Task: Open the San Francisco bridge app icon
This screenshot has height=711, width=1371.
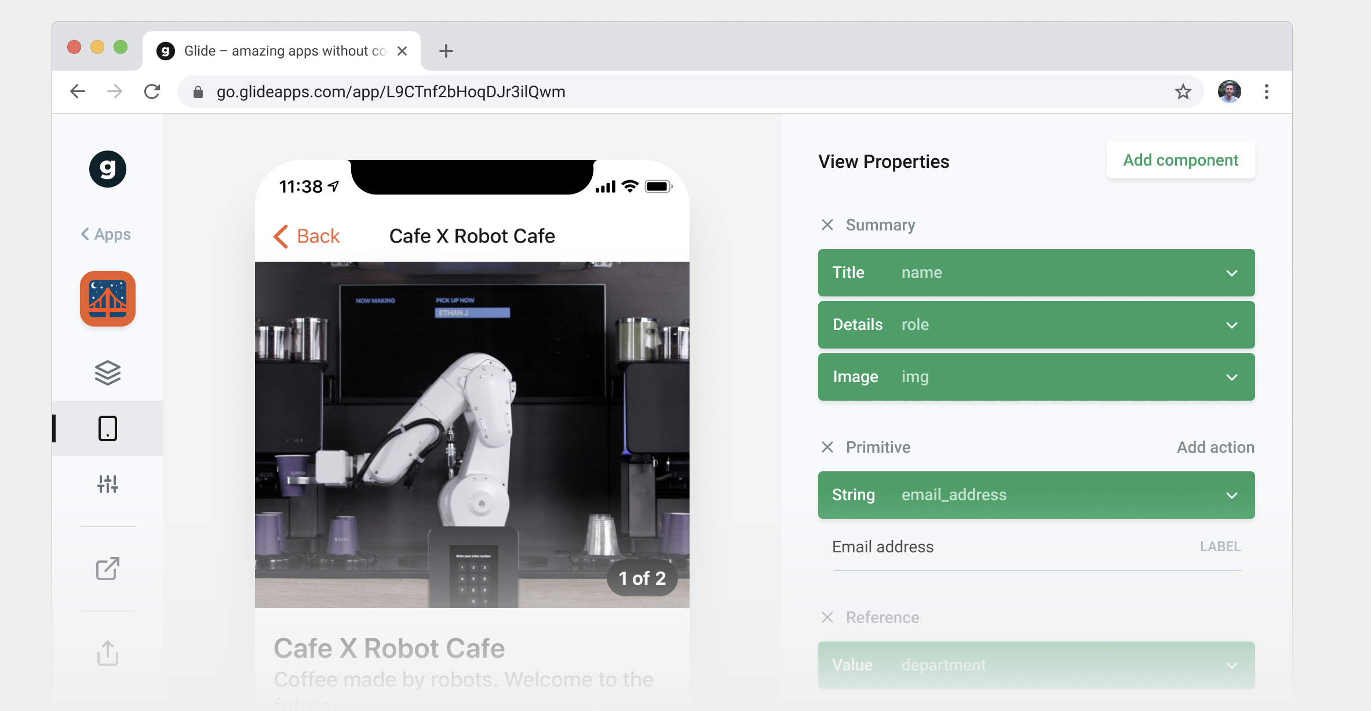Action: coord(108,299)
